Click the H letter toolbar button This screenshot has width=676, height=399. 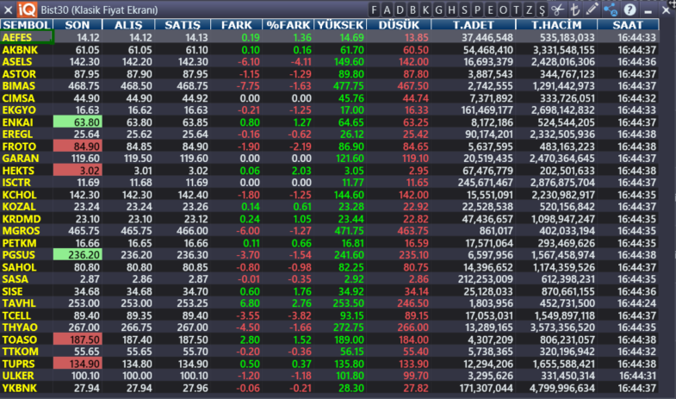coord(451,9)
